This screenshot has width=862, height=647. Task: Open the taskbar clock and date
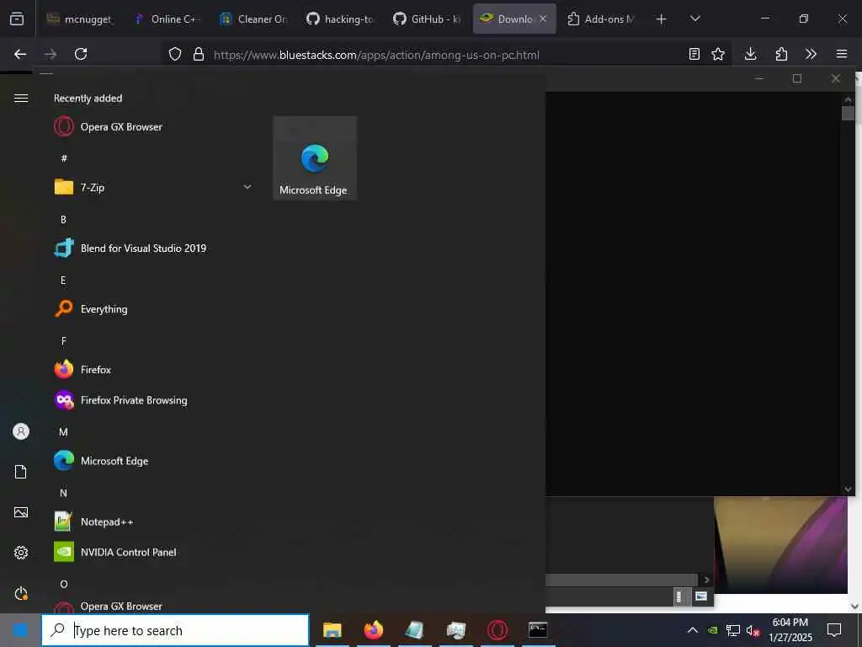point(790,630)
